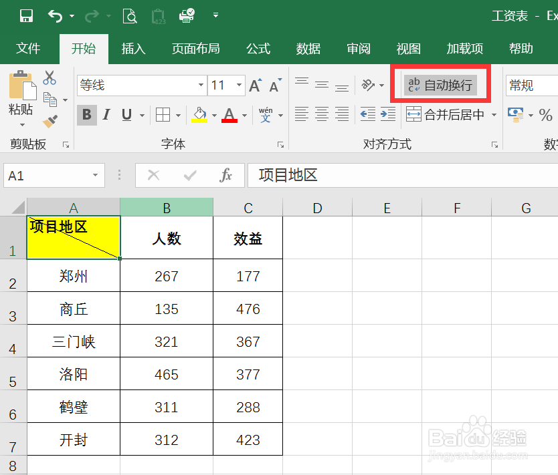Viewport: 558px width, 475px height.
Task: Open the font size dropdown
Action: click(x=238, y=86)
